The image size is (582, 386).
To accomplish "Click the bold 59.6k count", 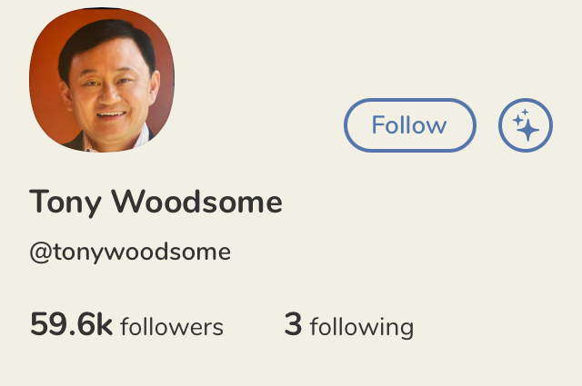I will (x=71, y=324).
